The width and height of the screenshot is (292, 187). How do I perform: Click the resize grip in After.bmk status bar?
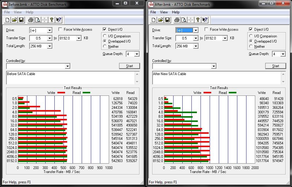pos(288,182)
